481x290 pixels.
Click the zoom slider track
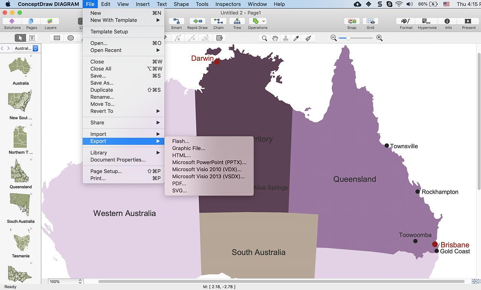point(361,38)
